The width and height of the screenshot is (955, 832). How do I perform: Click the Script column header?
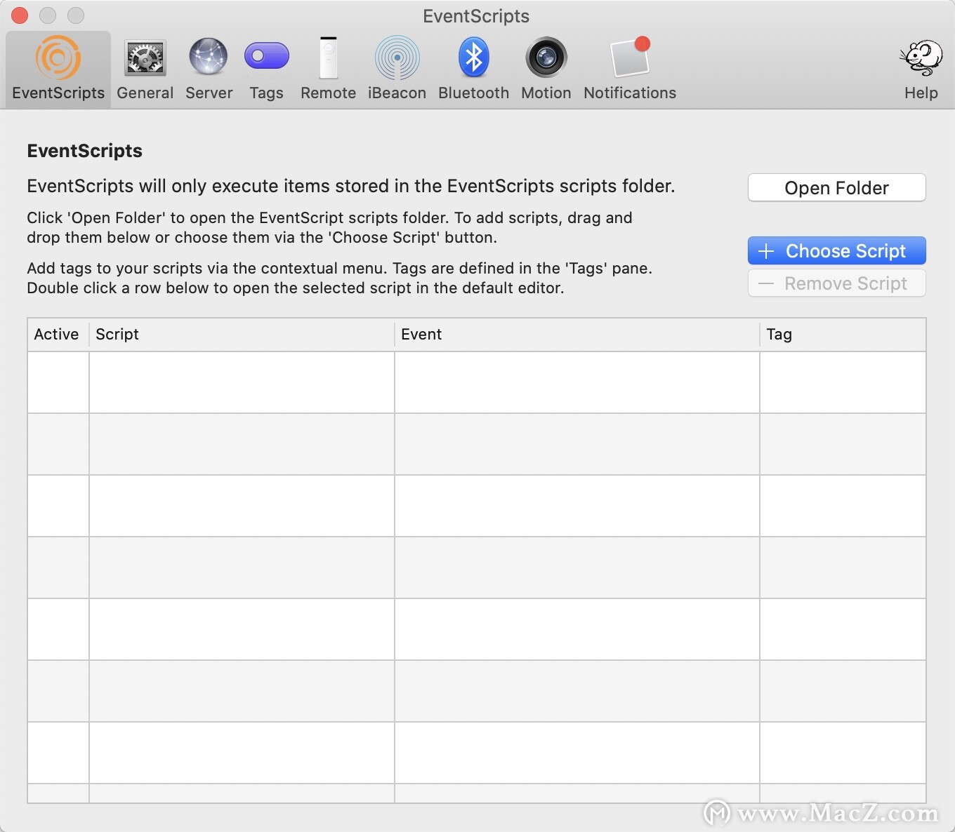(242, 335)
